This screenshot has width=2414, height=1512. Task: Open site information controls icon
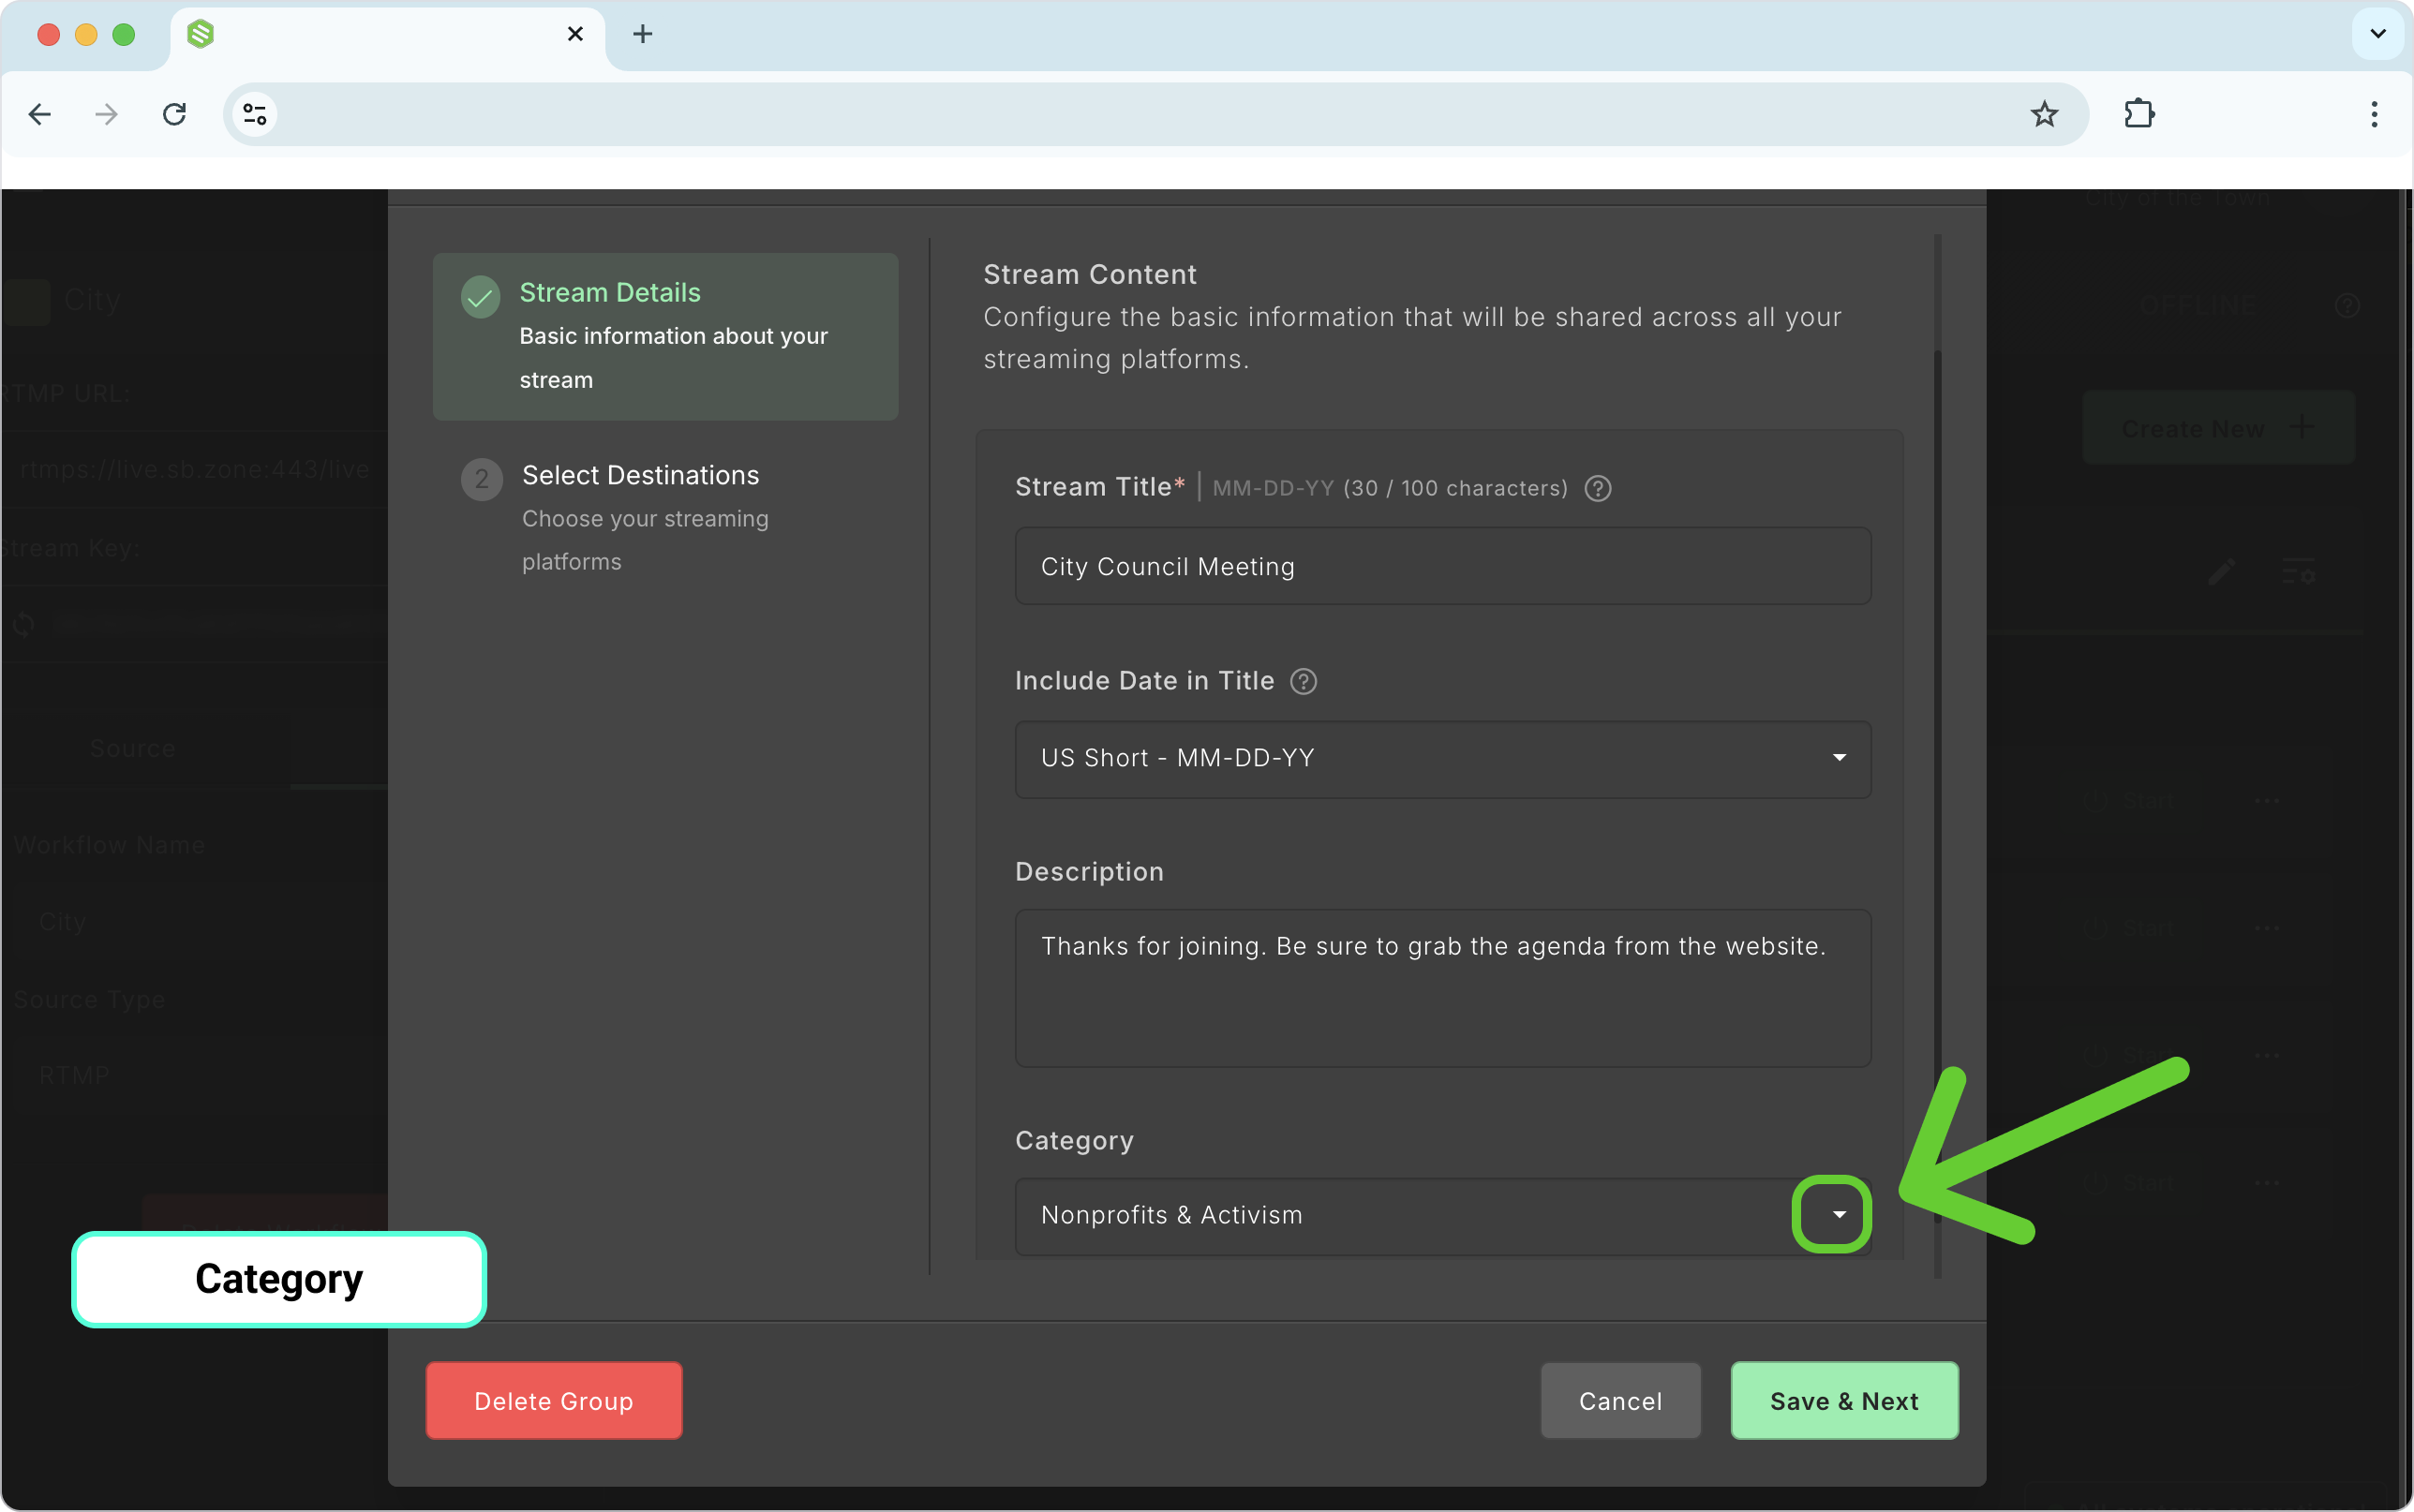(255, 114)
